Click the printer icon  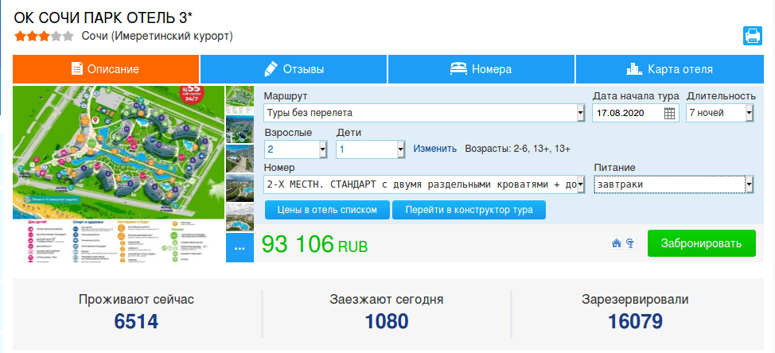click(x=753, y=36)
